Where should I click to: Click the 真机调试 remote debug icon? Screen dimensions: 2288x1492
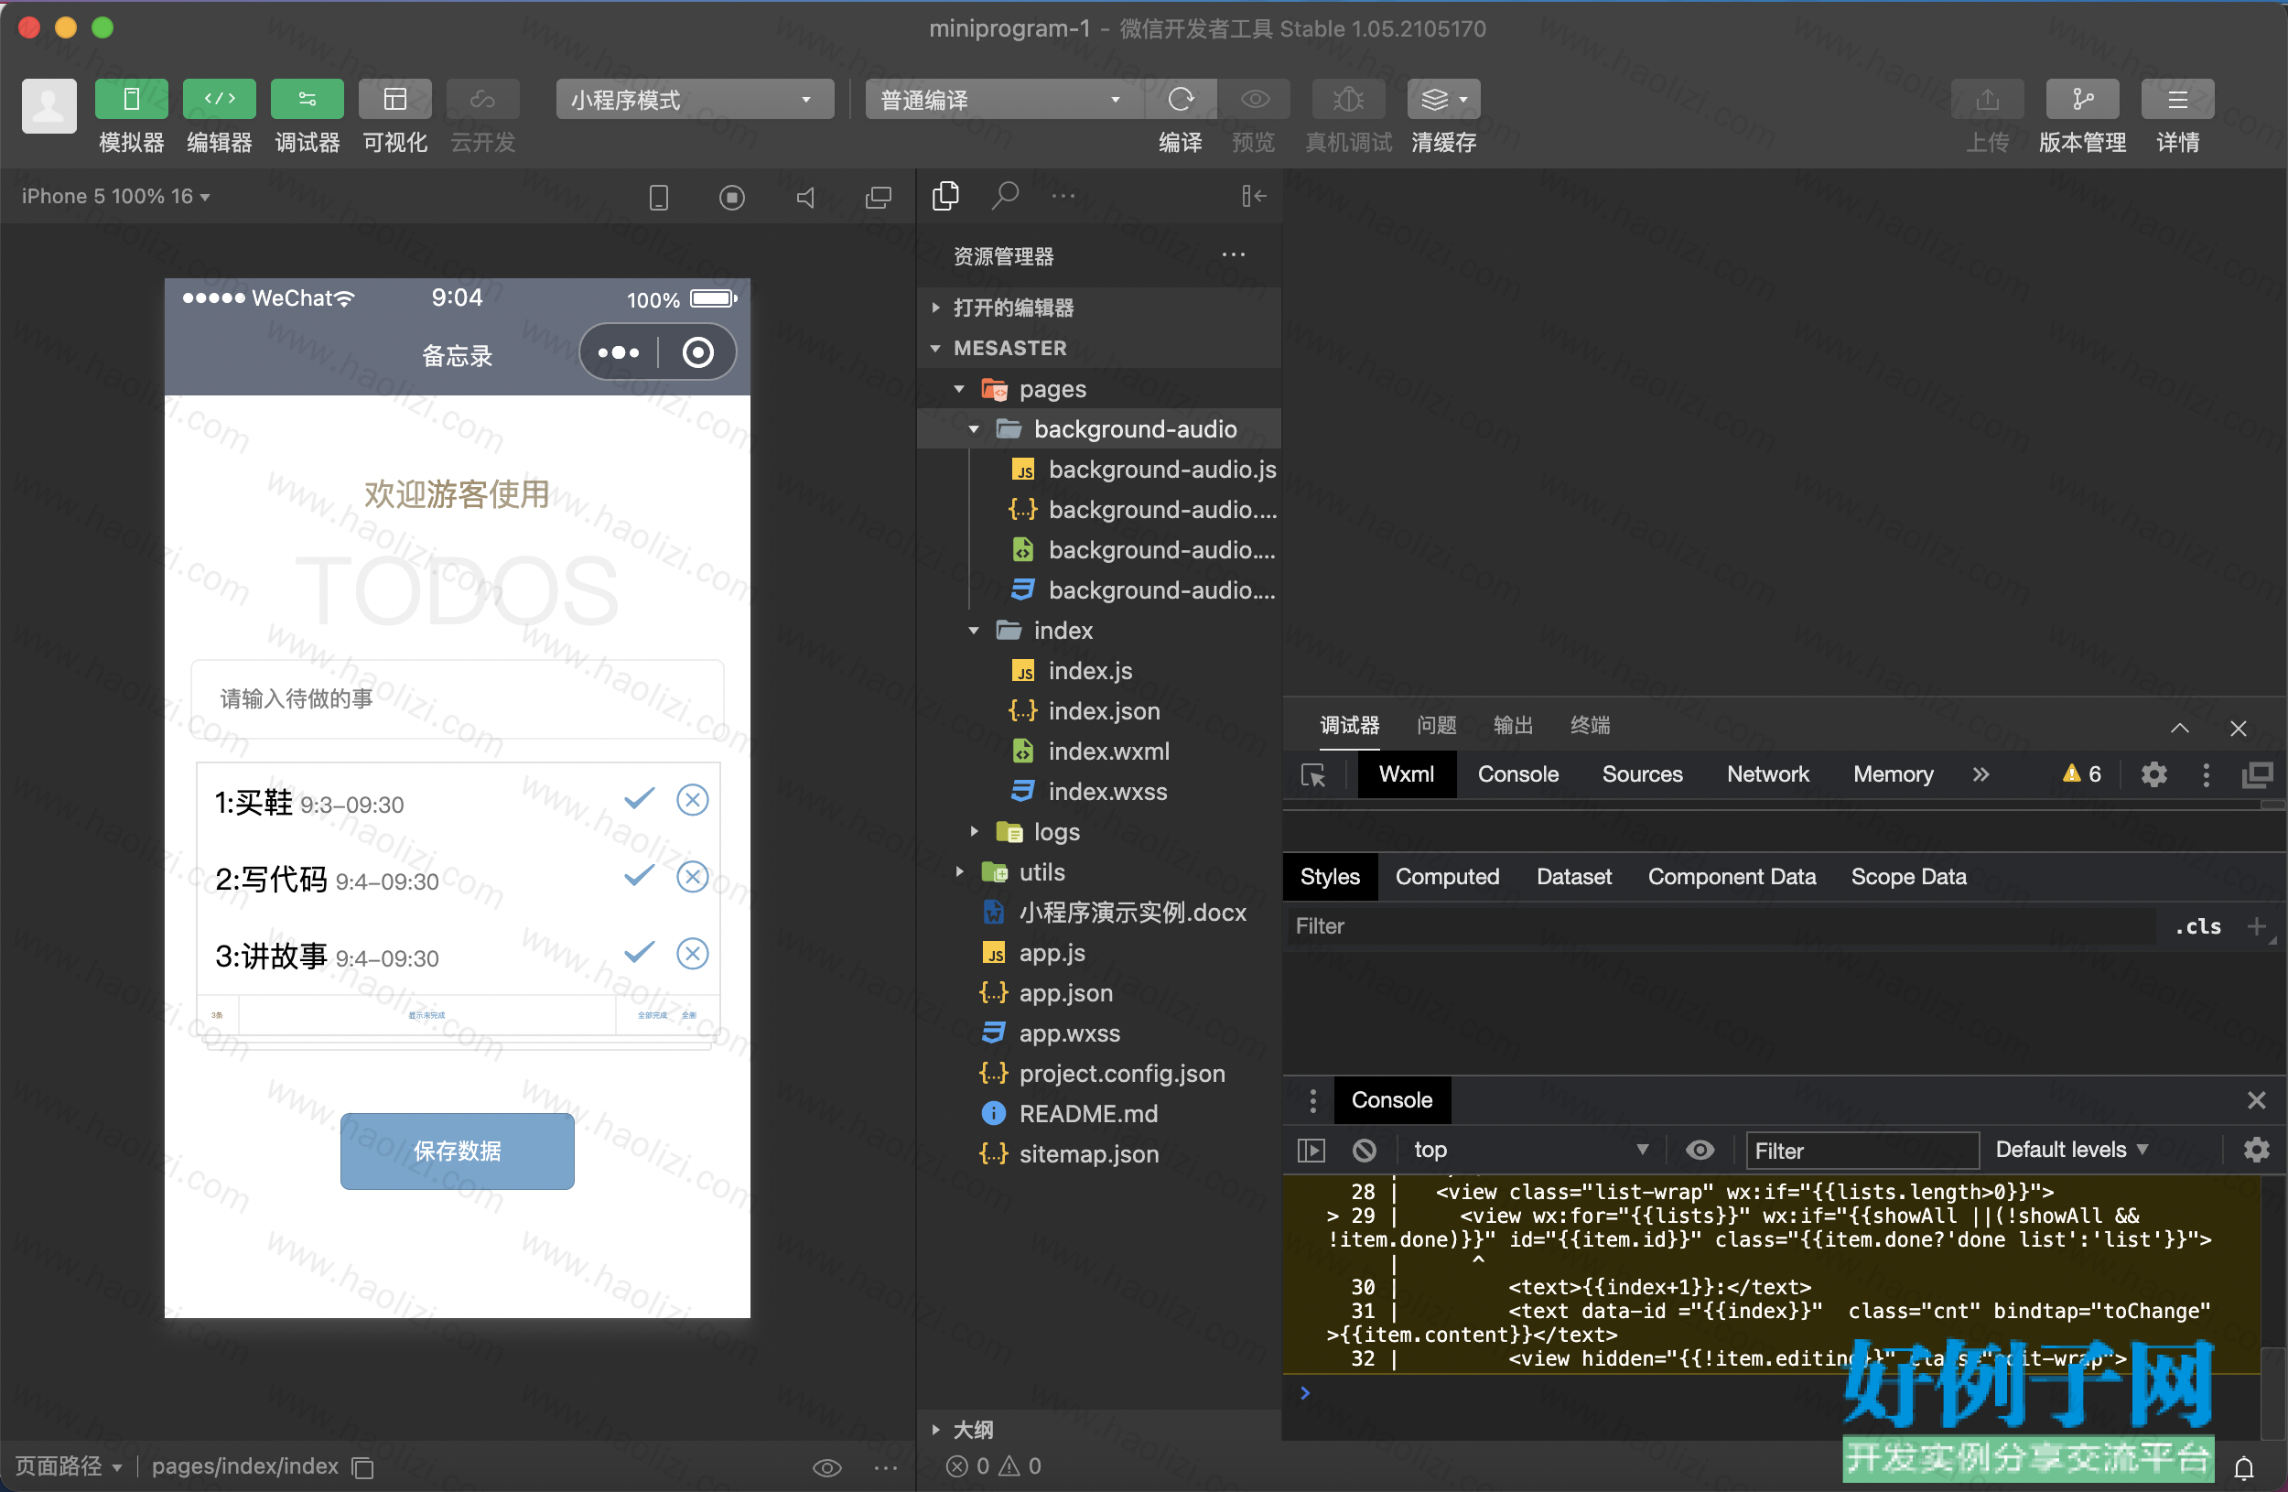click(1349, 99)
